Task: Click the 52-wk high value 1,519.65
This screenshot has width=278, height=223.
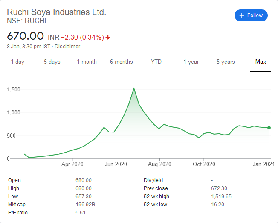Action: click(221, 197)
